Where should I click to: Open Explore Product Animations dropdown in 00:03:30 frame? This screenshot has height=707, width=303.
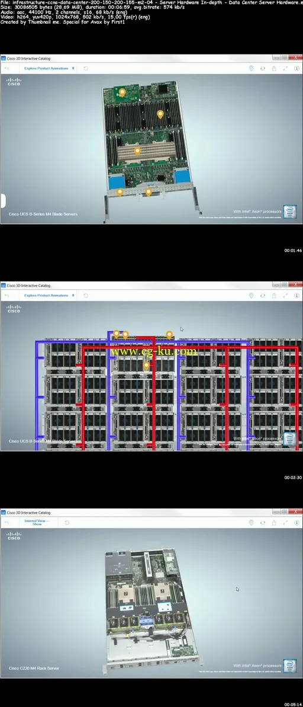pos(49,296)
